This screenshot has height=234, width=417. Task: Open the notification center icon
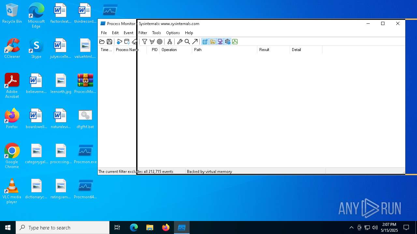coord(406,227)
